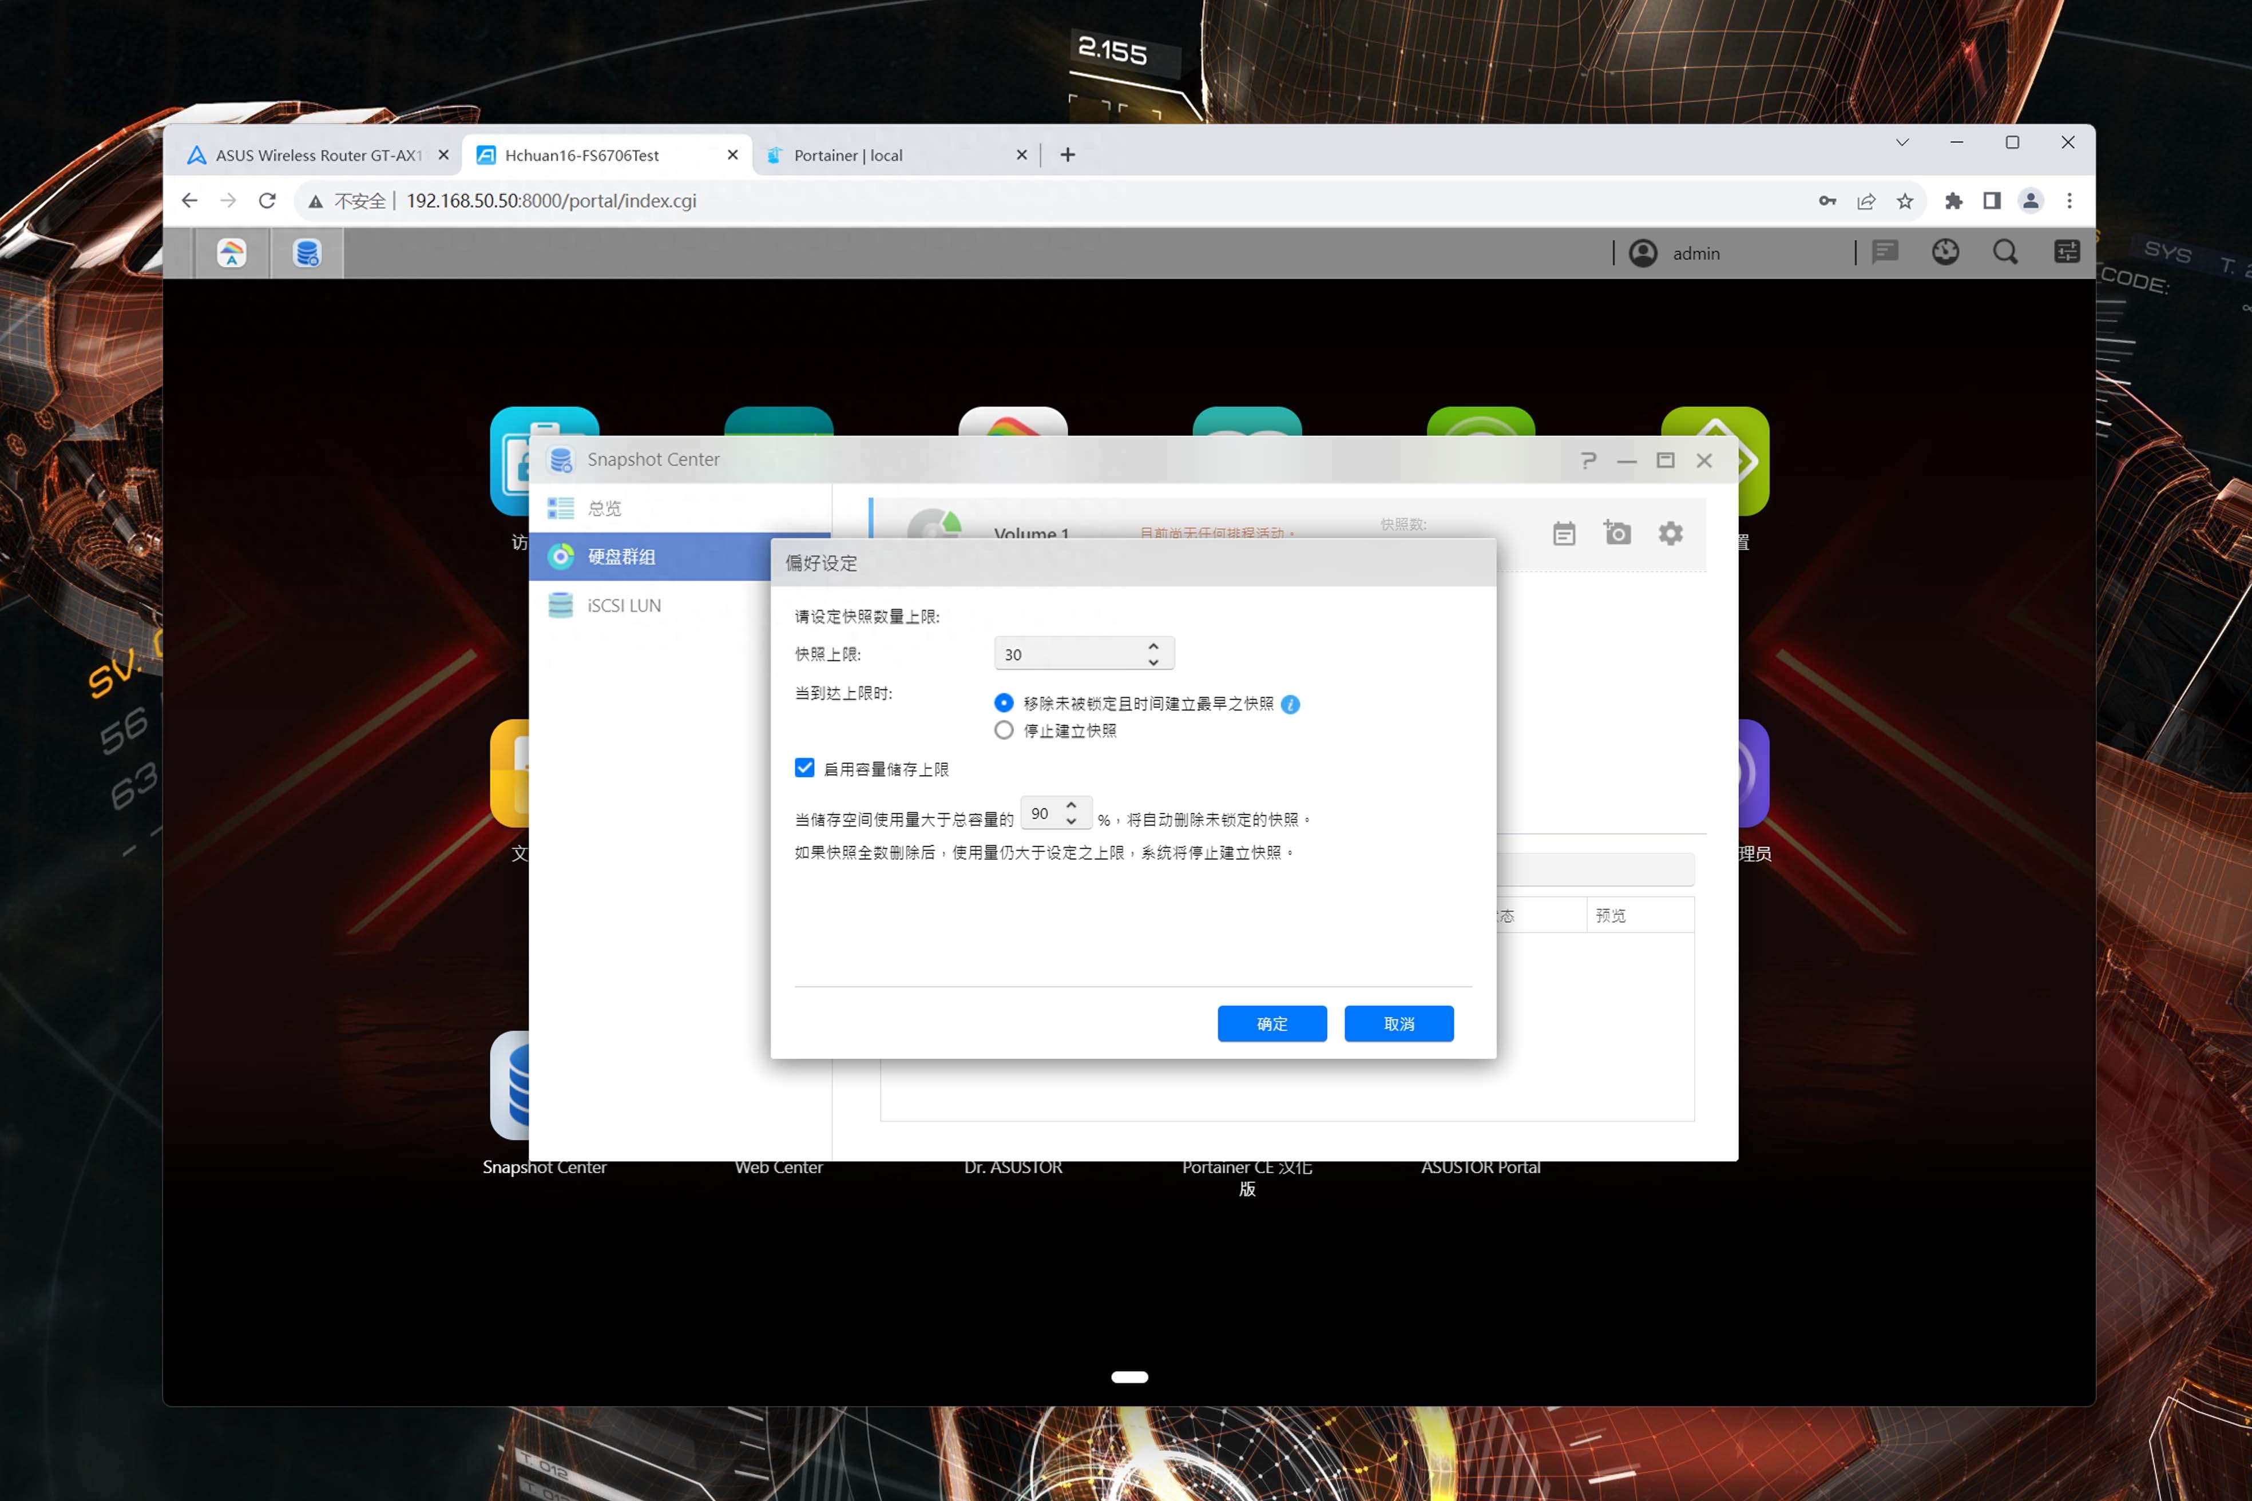Click the desktop page indicator dot
The image size is (2252, 1501).
(1129, 1376)
